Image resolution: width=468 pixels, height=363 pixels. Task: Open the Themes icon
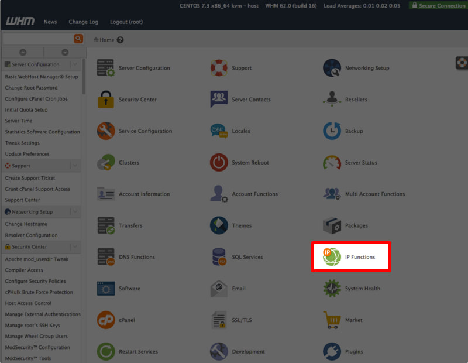(219, 225)
